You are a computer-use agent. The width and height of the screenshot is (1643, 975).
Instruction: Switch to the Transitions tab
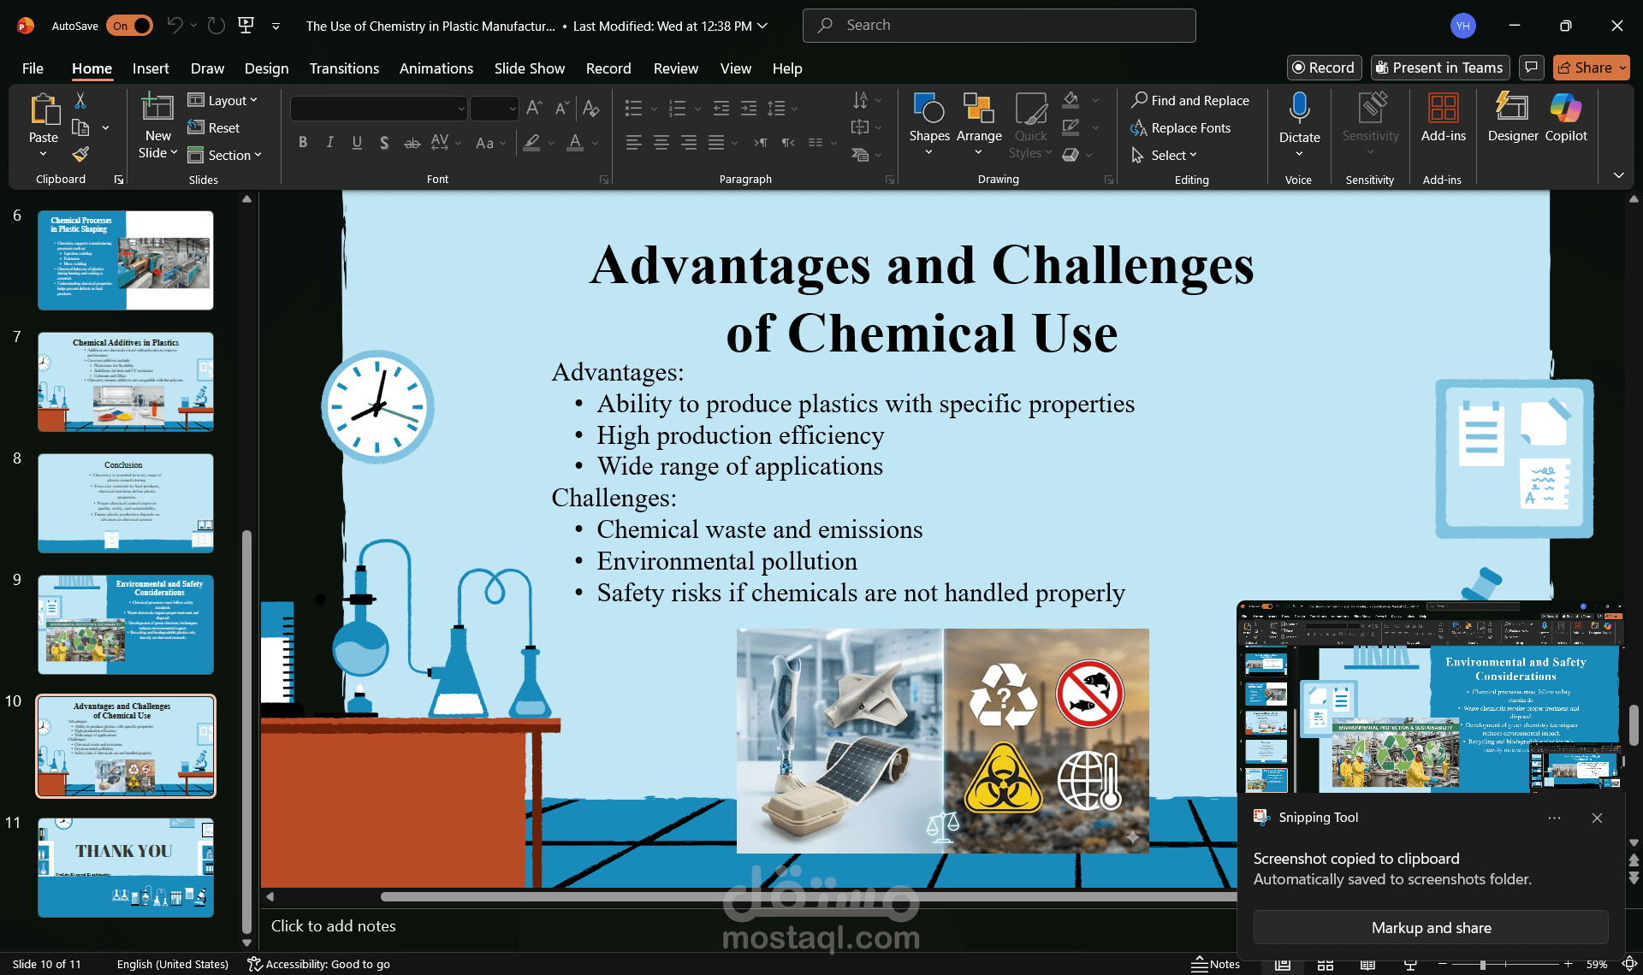344,68
